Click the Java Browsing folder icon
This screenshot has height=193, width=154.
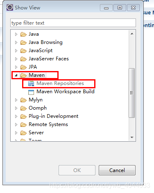23,42
